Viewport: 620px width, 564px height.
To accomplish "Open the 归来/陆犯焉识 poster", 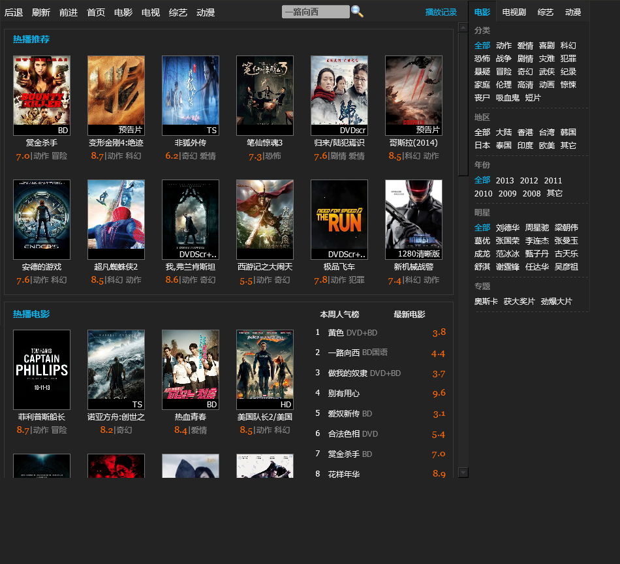I will pyautogui.click(x=339, y=95).
